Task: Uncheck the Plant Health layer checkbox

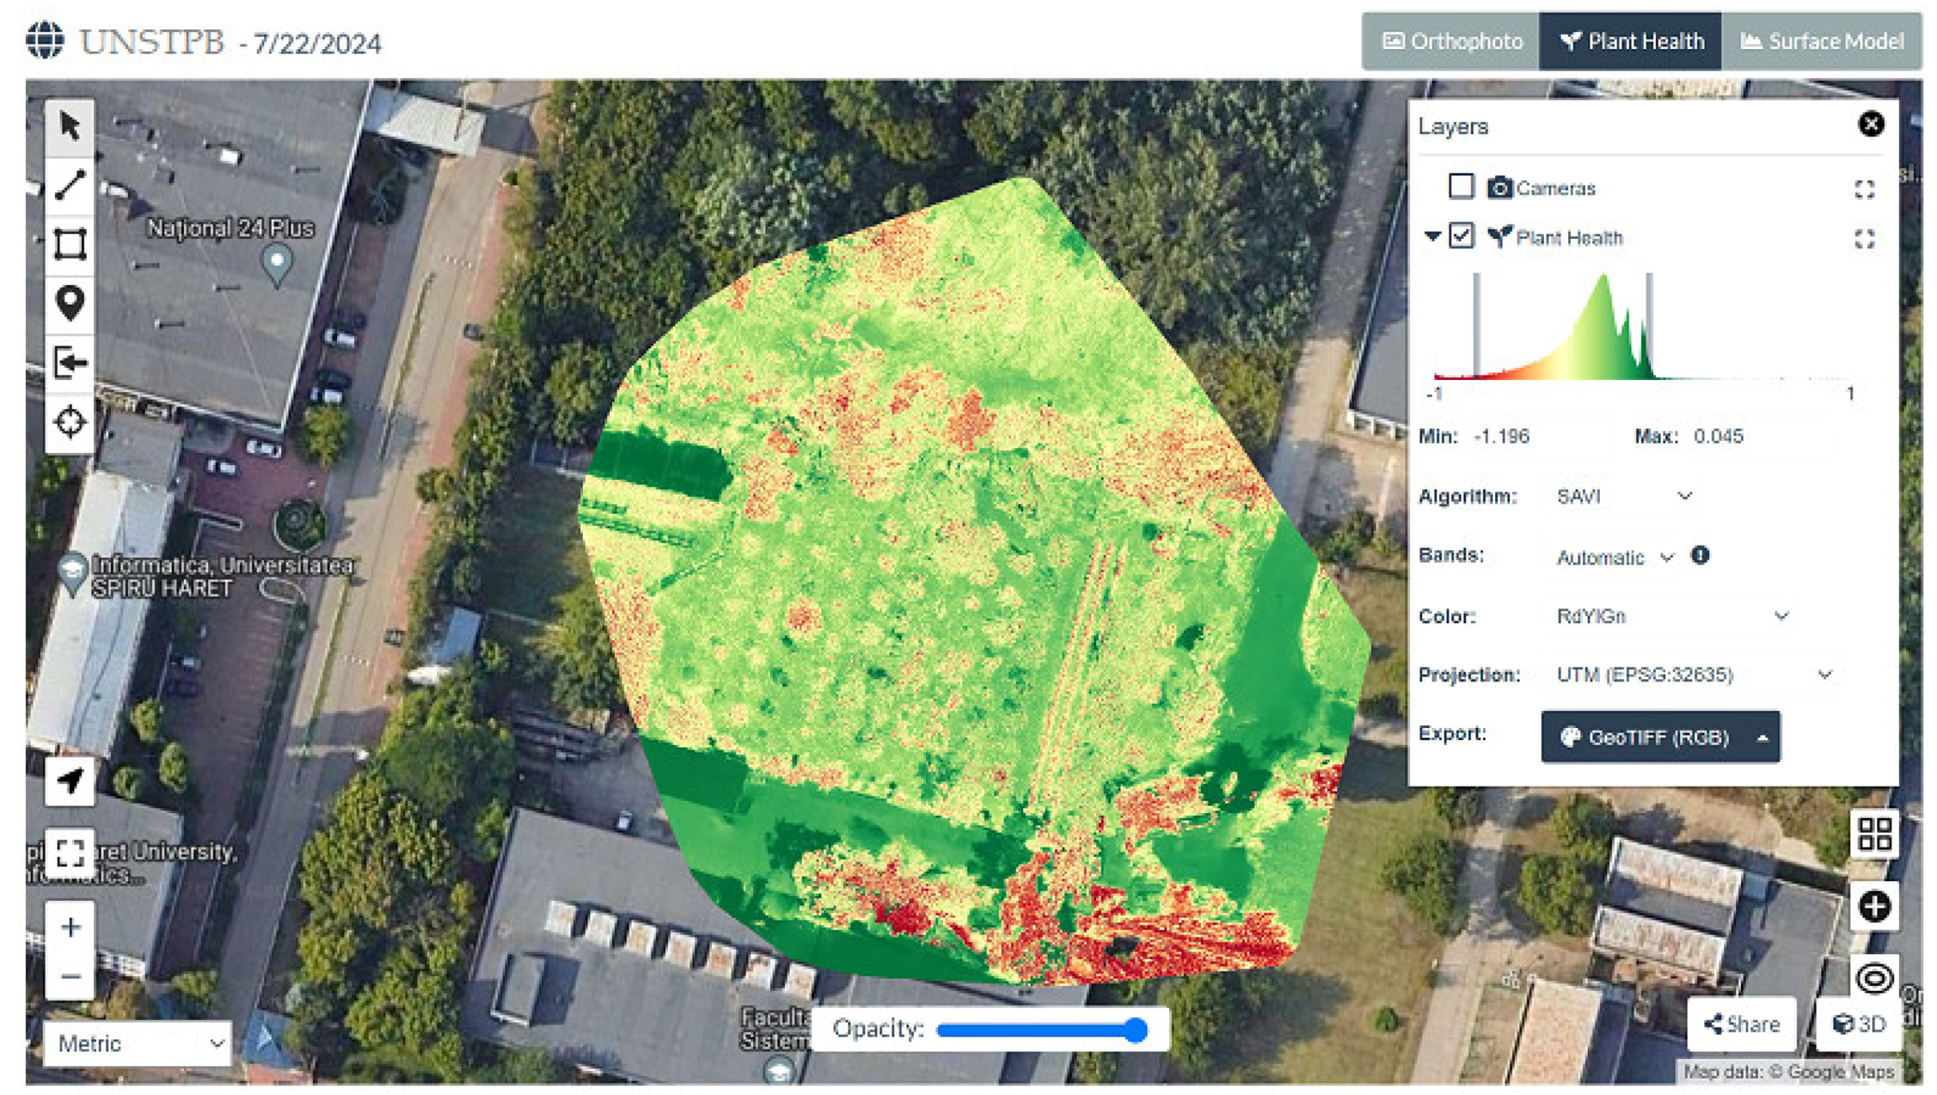Action: click(1460, 236)
